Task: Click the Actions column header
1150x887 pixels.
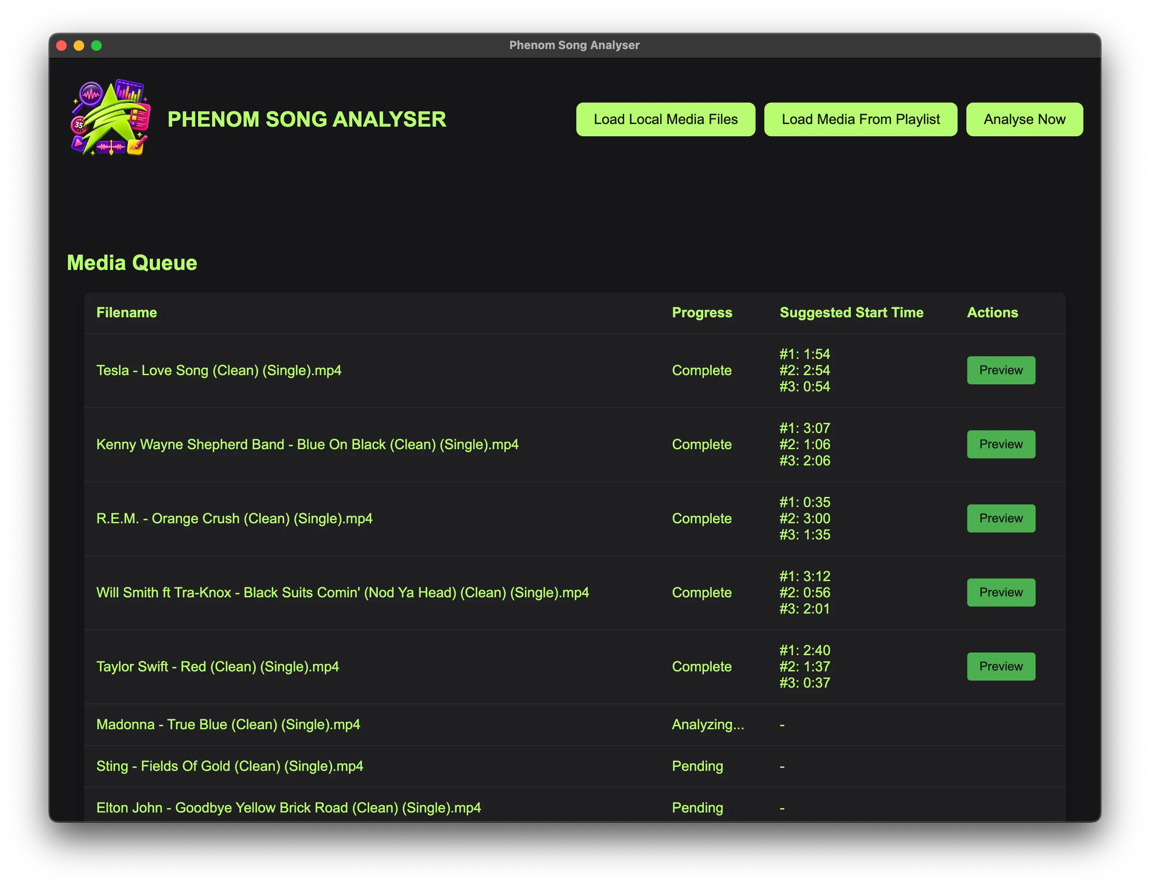Action: click(x=993, y=313)
